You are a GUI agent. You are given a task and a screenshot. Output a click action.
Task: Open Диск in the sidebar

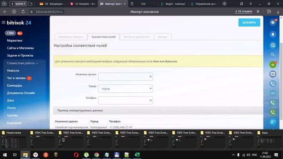11,100
